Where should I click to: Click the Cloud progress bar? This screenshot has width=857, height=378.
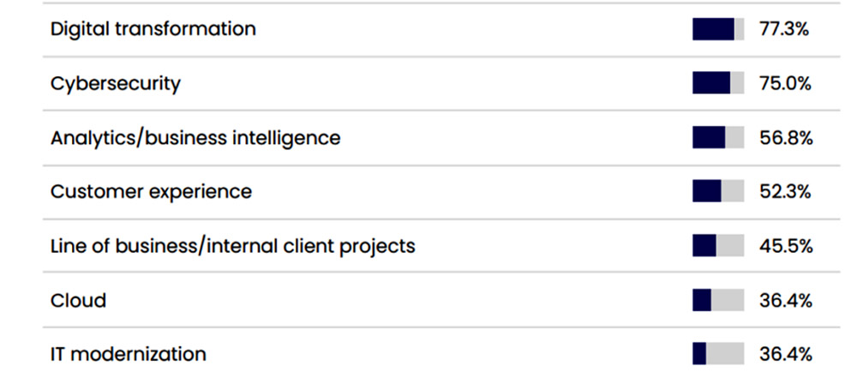pos(718,300)
